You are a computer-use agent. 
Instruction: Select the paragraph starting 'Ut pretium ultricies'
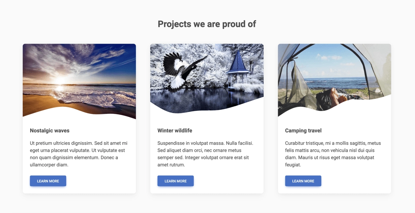coord(79,154)
